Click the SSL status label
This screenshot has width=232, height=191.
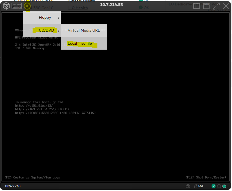pos(201,186)
